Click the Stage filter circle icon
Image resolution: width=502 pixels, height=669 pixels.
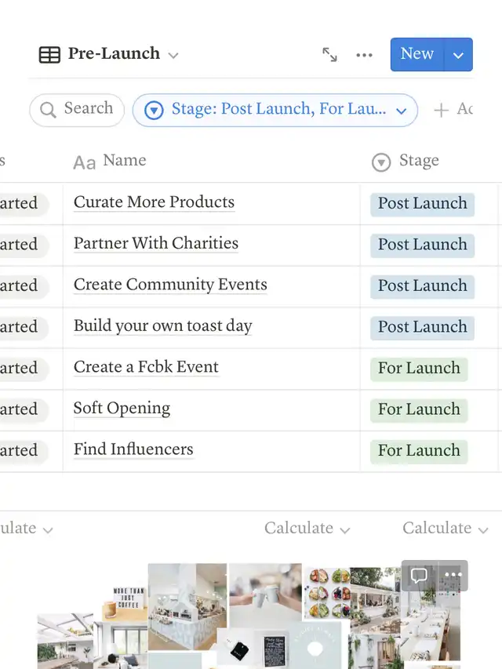click(155, 110)
